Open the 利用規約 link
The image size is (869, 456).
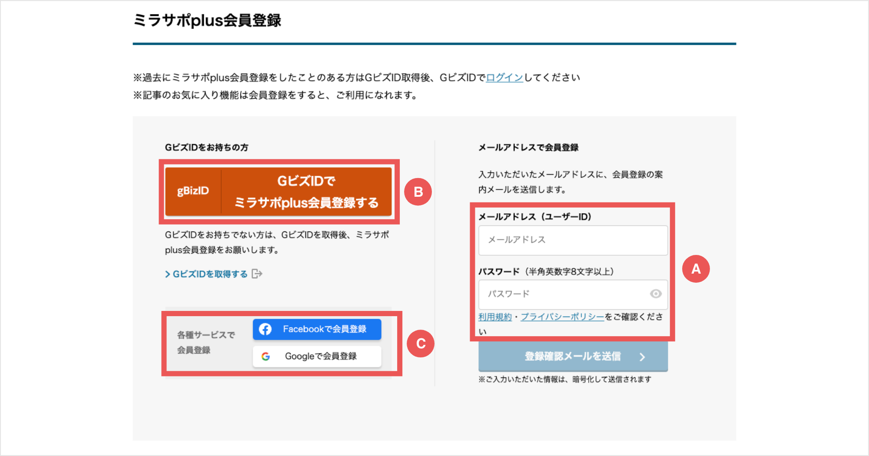point(495,317)
